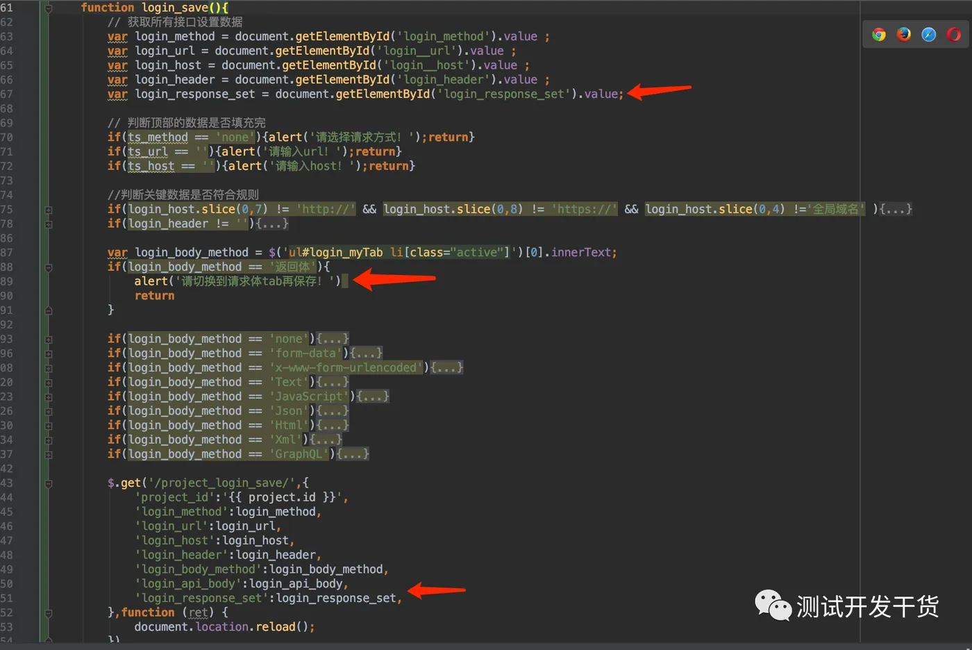This screenshot has height=650, width=972.
Task: Click the string 'login__host' in getElementById
Action: (x=428, y=65)
